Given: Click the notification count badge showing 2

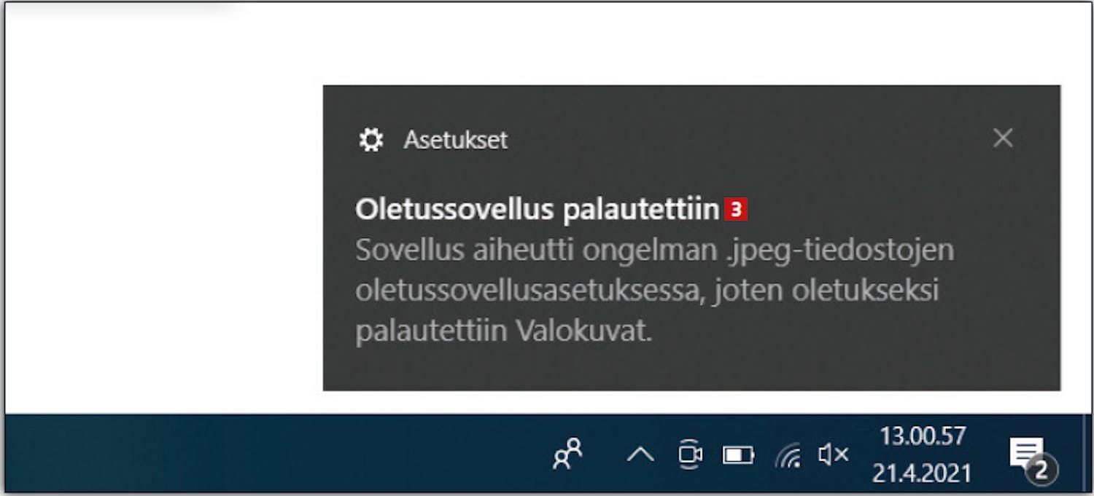Looking at the screenshot, I should click(1042, 471).
